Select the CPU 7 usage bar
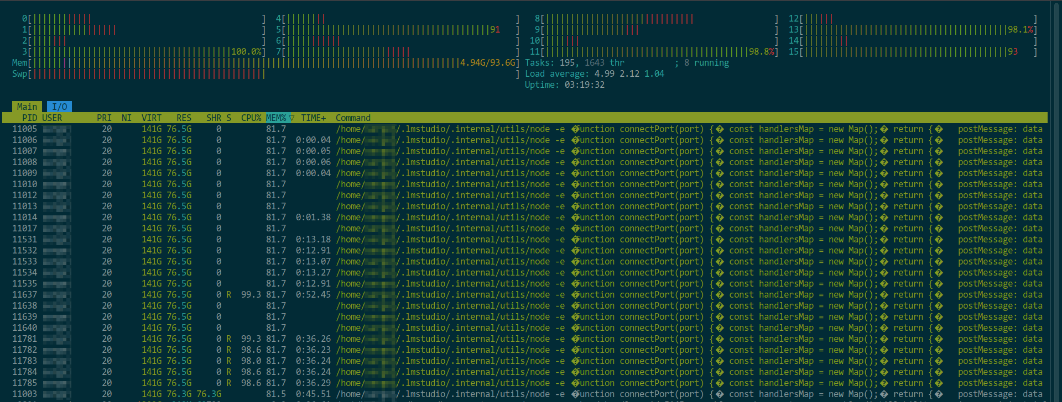Viewport: 1062px width, 402px height. 398,52
